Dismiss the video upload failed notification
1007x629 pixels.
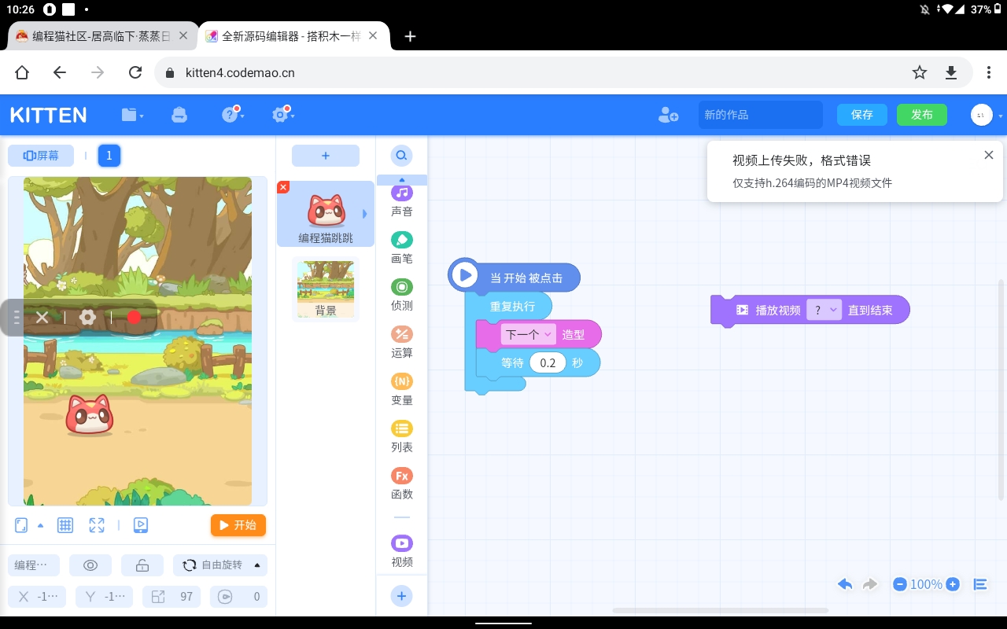click(x=989, y=155)
